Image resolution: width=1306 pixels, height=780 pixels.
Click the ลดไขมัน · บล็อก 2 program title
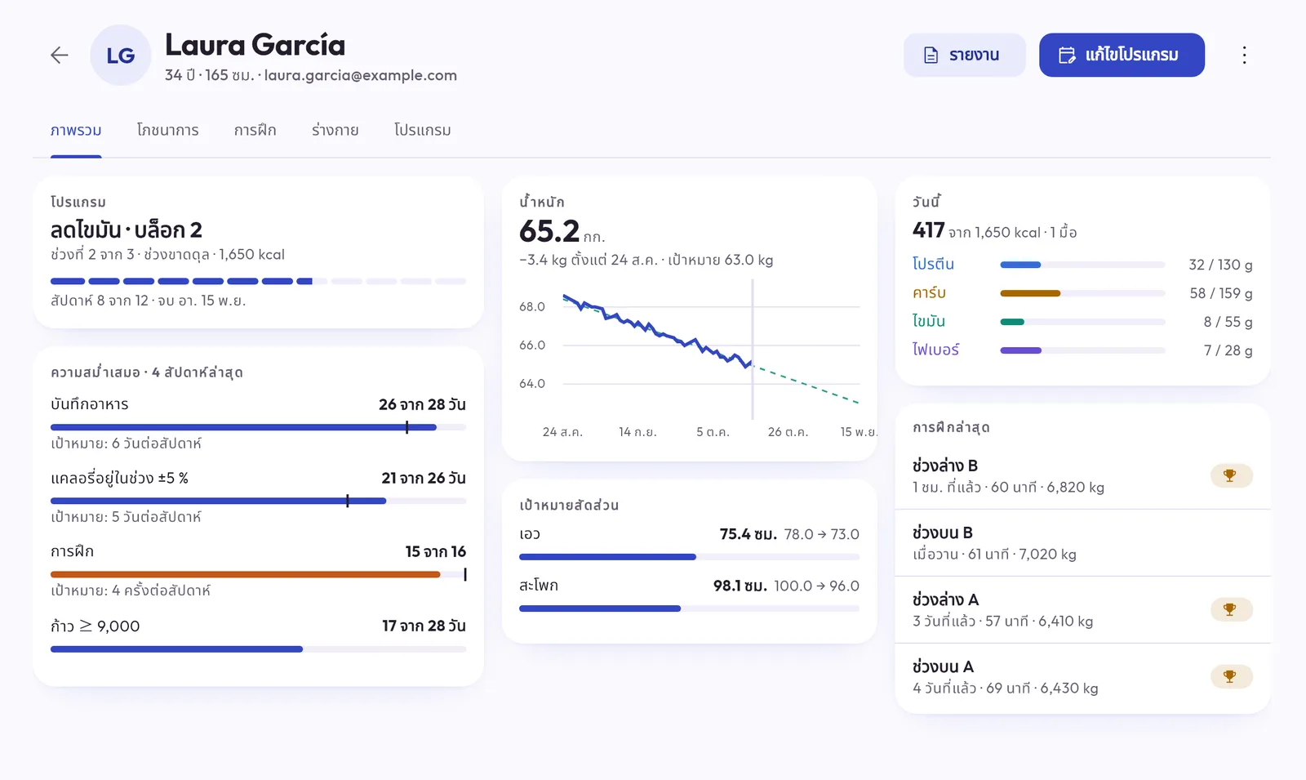pyautogui.click(x=127, y=230)
